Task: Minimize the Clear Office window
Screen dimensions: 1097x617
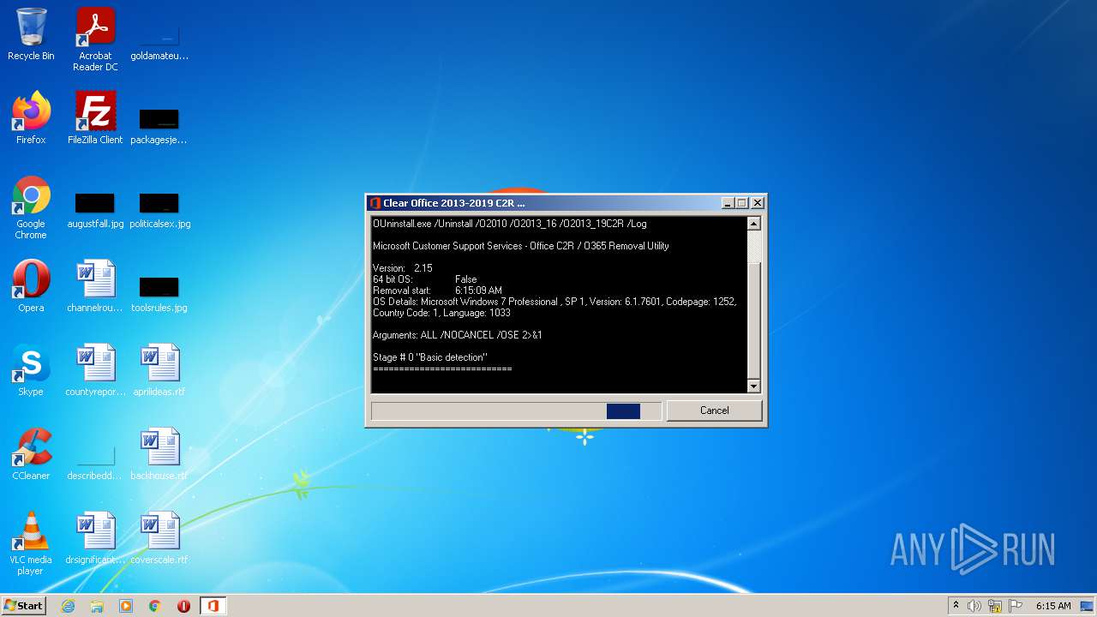Action: pyautogui.click(x=728, y=203)
